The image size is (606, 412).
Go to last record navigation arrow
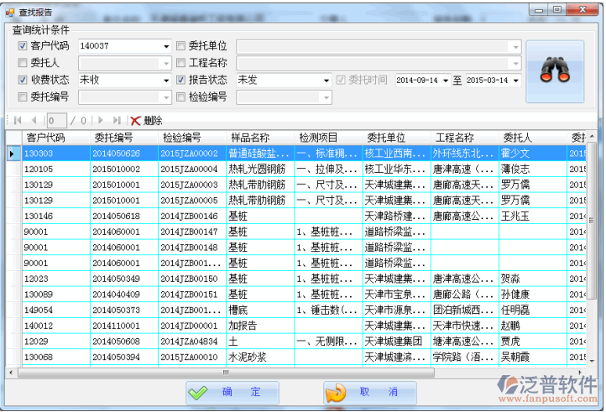tap(117, 121)
